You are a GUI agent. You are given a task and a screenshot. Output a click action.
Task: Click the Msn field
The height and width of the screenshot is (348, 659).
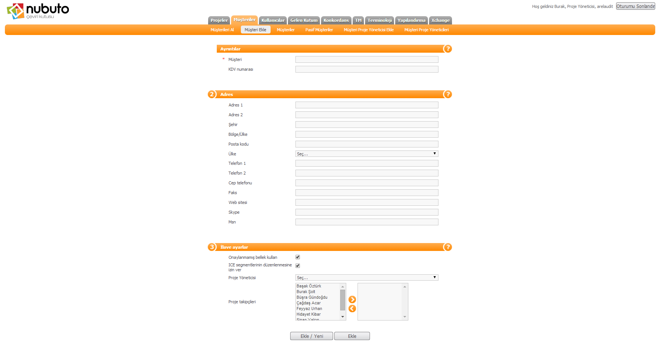point(367,222)
